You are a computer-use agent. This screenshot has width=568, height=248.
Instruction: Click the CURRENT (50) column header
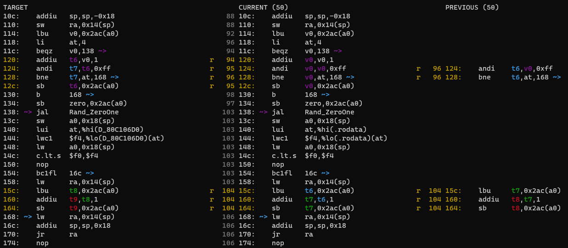pyautogui.click(x=263, y=7)
